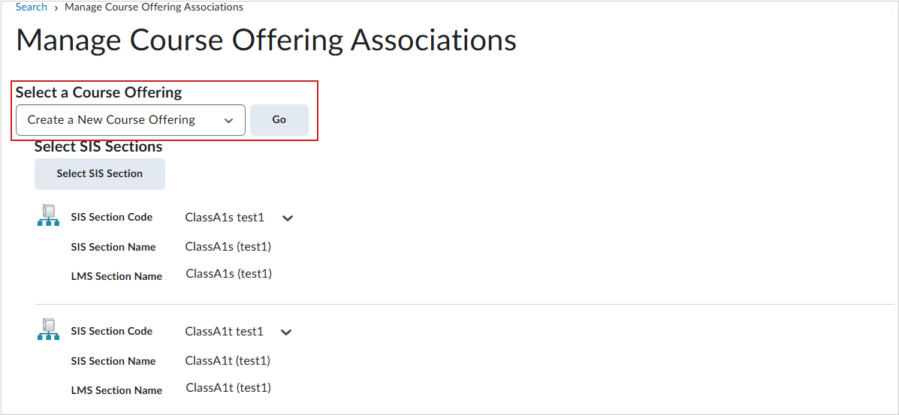This screenshot has width=899, height=415.
Task: Click the SIS Section Name value for ClassA1t
Action: [228, 360]
